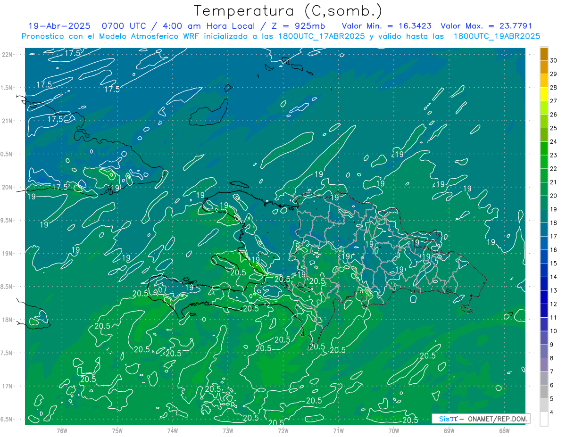Pick the light grey swatch between 4 and 5
This screenshot has width=566, height=437.
click(x=544, y=405)
